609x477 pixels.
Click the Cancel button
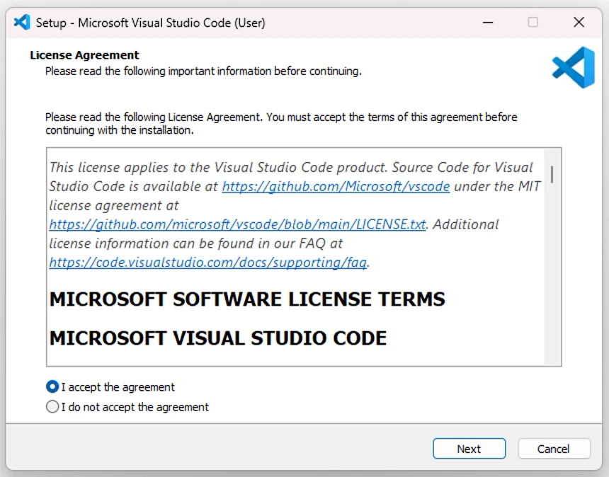[x=554, y=449]
